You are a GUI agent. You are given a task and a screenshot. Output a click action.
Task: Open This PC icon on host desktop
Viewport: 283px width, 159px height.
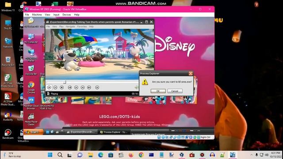pyautogui.click(x=8, y=25)
